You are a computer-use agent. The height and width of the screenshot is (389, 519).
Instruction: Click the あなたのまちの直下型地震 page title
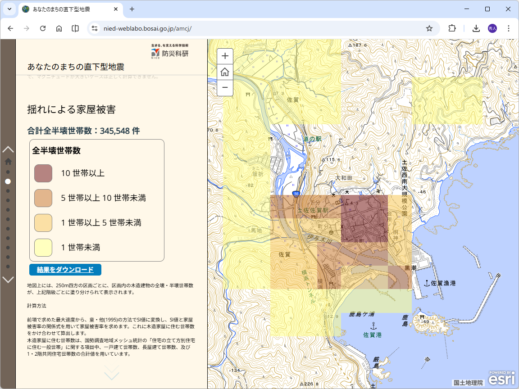[76, 67]
